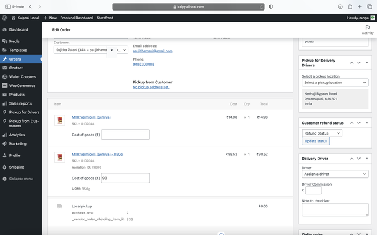Open Analytics bar chart icon
The width and height of the screenshot is (377, 235).
point(5,135)
